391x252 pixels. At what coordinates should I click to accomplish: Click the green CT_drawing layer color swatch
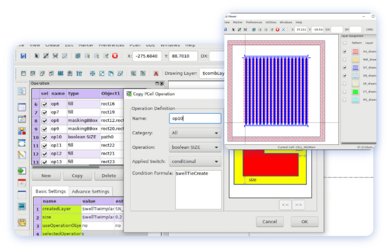pos(356,91)
